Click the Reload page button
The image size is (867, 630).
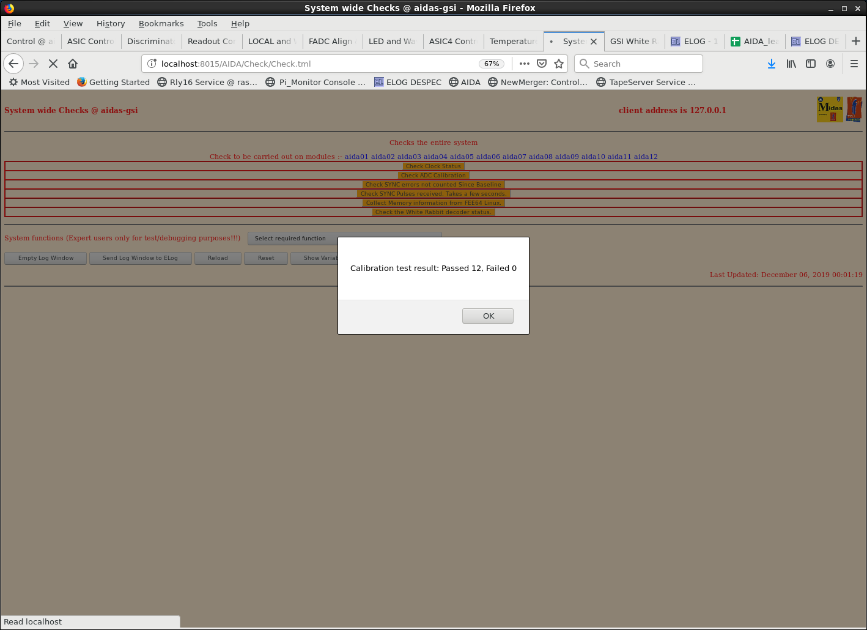(218, 258)
